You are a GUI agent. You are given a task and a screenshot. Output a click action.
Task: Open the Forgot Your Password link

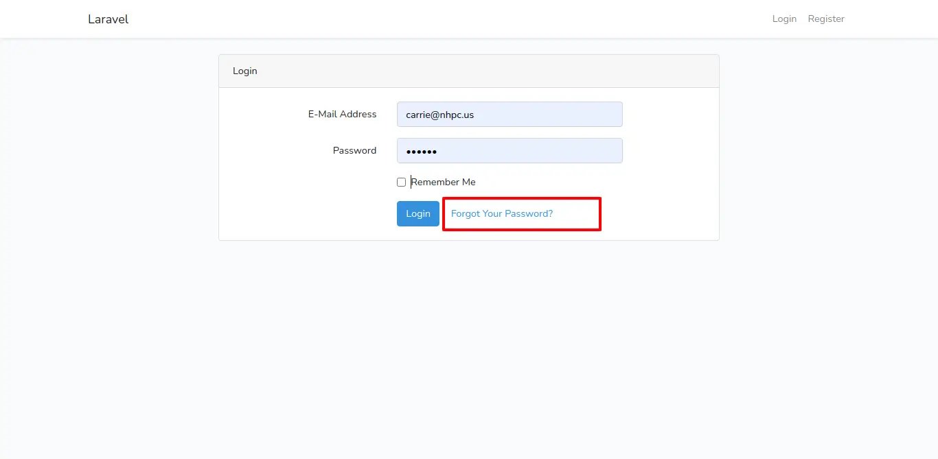click(x=502, y=214)
